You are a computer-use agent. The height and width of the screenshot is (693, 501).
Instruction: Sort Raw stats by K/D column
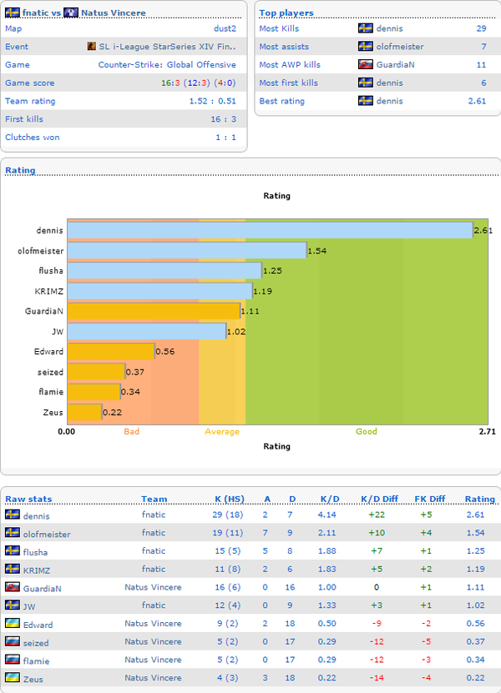coord(330,499)
